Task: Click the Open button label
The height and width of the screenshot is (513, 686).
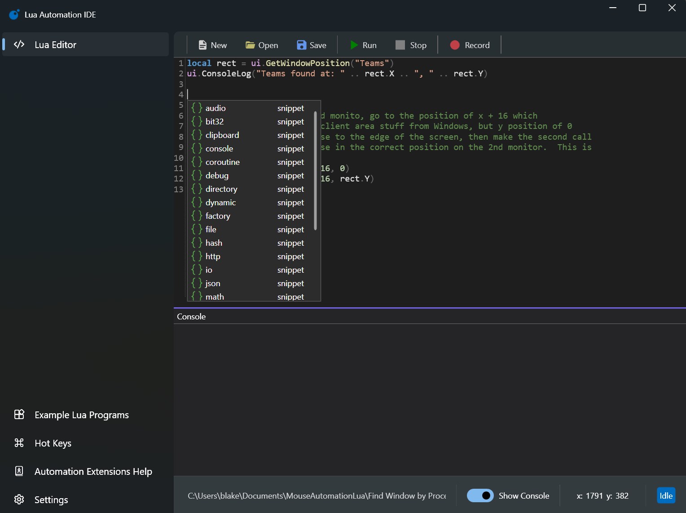Action: pyautogui.click(x=268, y=45)
